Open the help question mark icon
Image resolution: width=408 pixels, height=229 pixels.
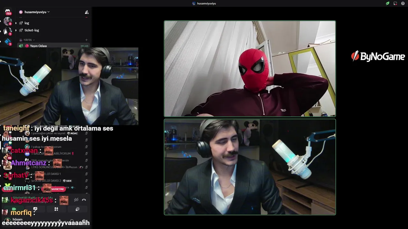(403, 3)
